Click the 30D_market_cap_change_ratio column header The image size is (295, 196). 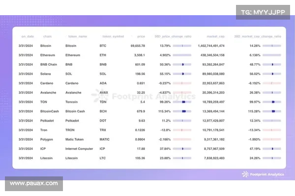point(258,36)
